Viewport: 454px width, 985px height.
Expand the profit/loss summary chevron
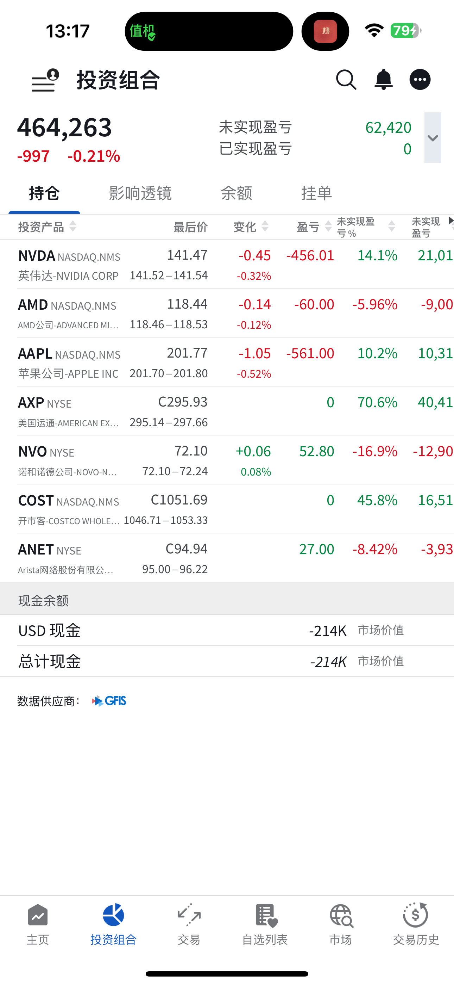coord(433,138)
